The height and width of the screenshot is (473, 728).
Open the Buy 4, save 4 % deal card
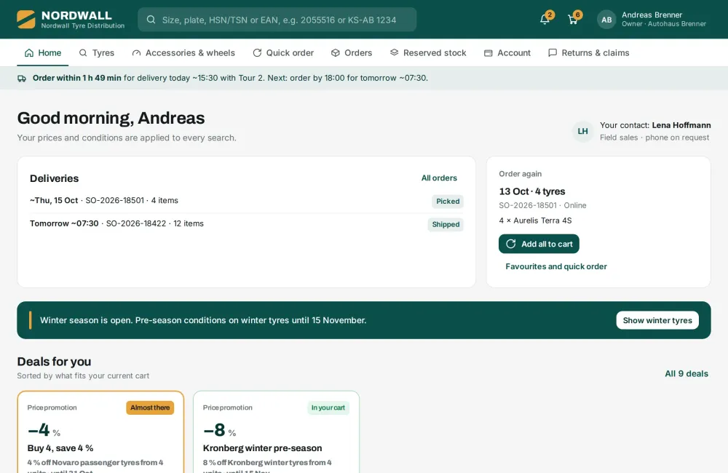click(x=100, y=432)
